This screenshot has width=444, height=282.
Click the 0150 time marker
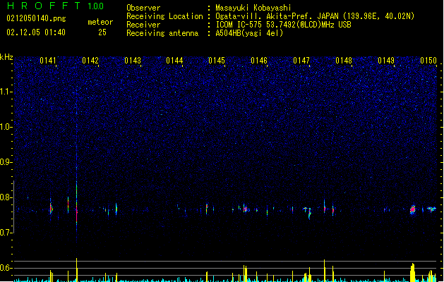tap(428, 61)
